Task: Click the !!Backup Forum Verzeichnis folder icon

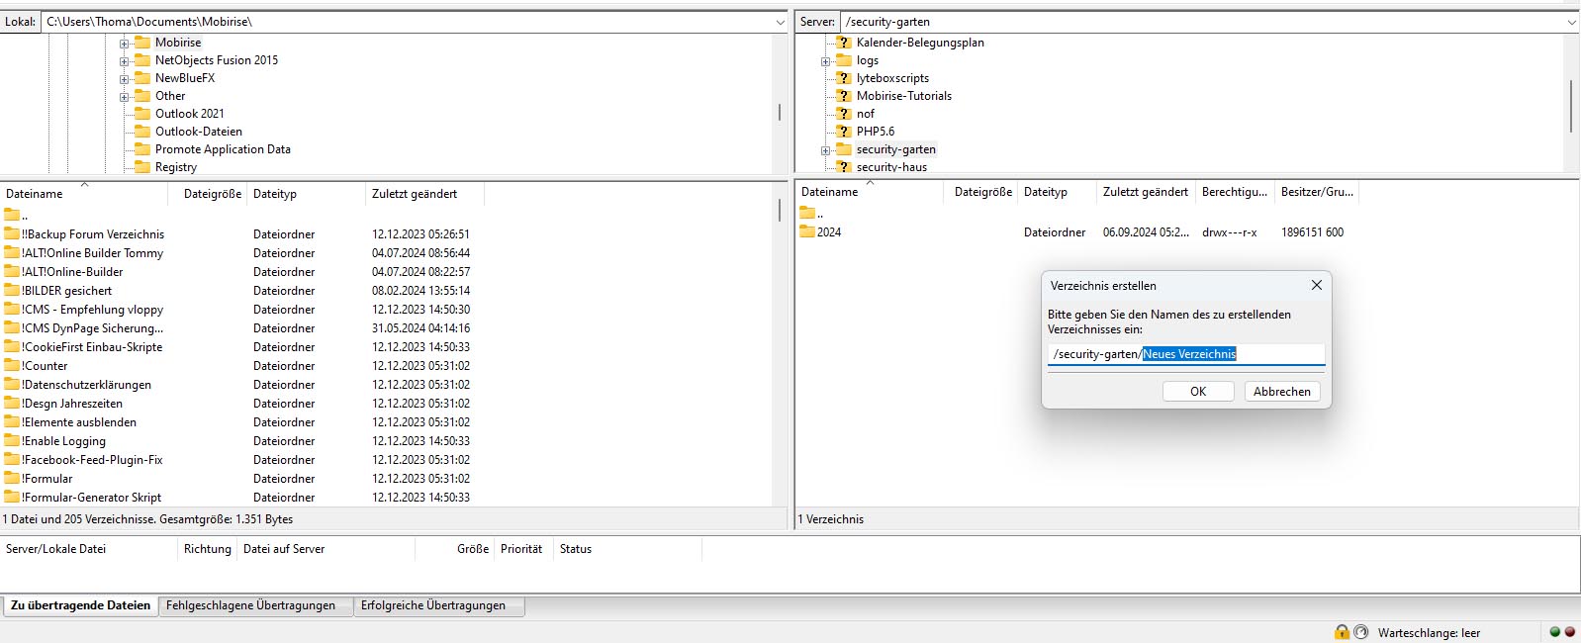Action: click(x=12, y=233)
